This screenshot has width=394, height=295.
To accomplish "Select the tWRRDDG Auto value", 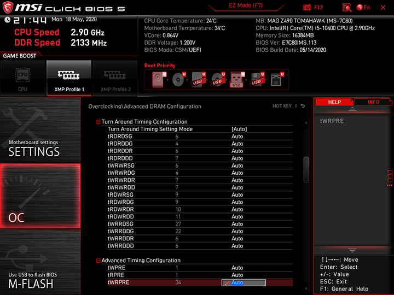I will point(237,231).
